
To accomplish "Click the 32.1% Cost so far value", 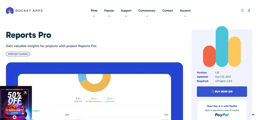I will pos(110,99).
